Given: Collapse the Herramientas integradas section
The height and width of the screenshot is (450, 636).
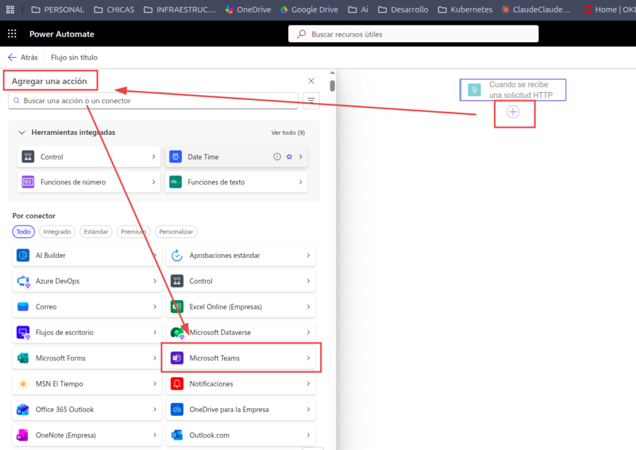Looking at the screenshot, I should pyautogui.click(x=22, y=132).
